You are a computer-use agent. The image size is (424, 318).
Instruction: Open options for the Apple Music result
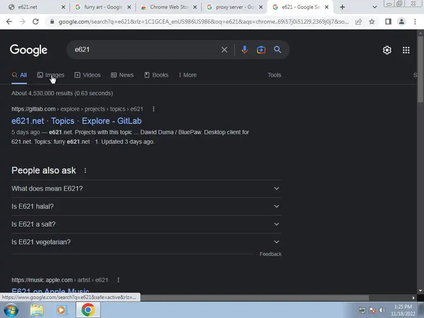(x=118, y=280)
